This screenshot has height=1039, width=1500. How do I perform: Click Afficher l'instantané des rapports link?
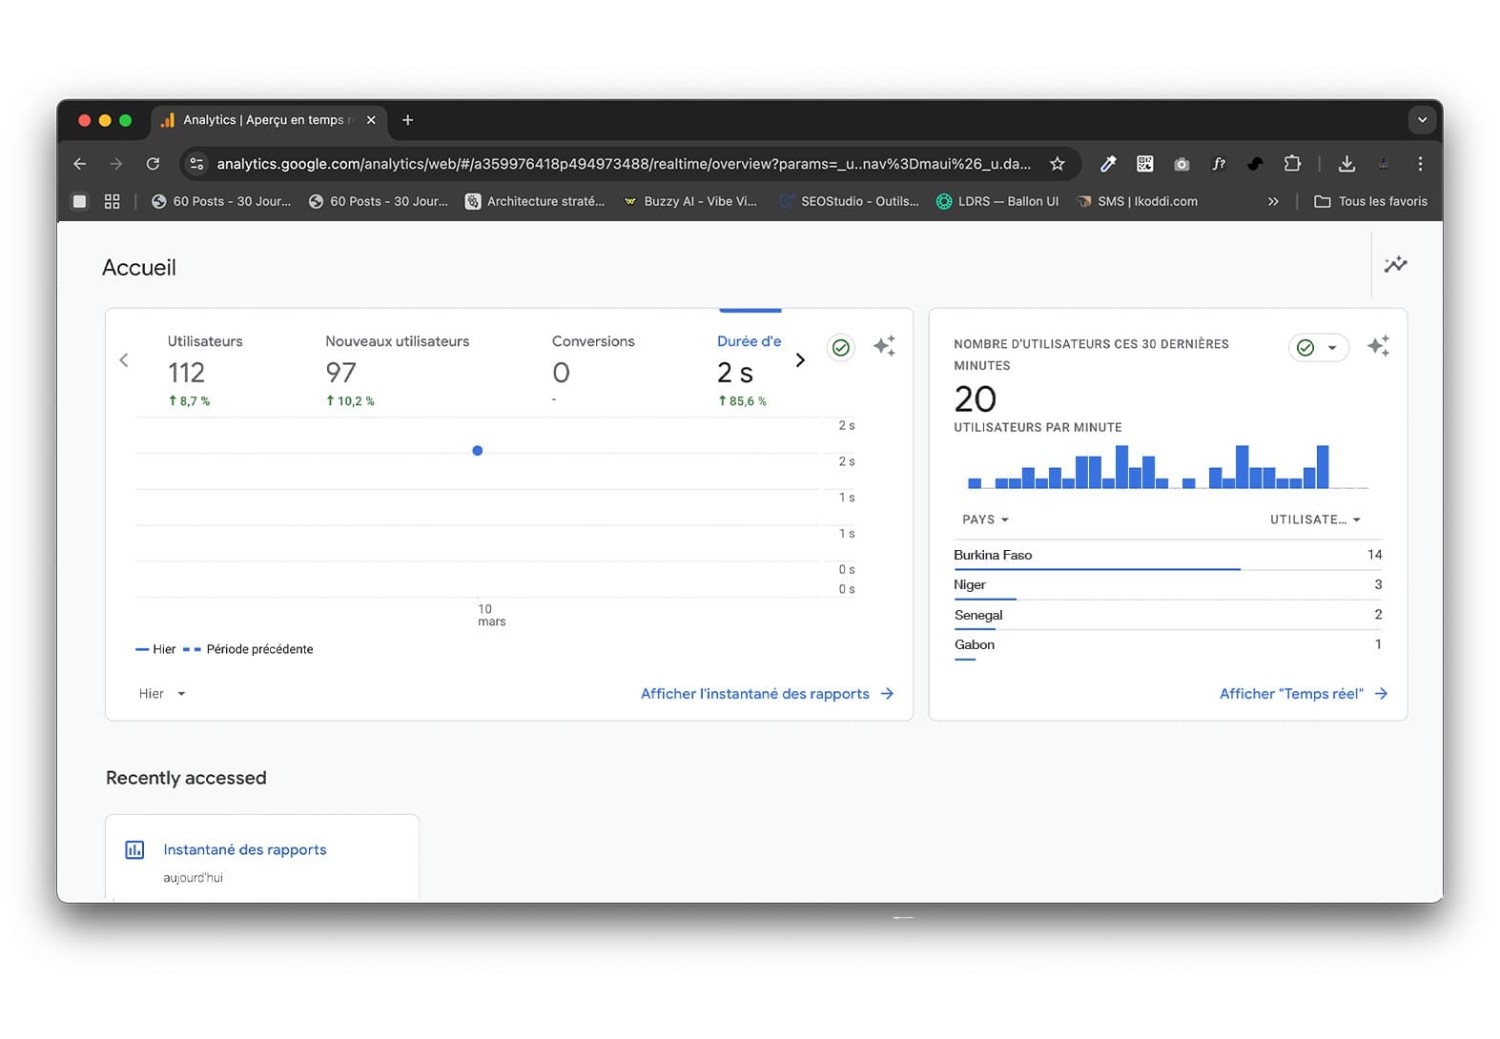pos(767,694)
